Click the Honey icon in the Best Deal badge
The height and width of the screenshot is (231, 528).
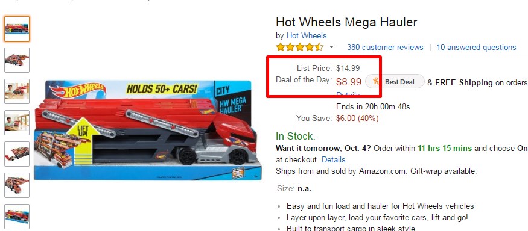click(377, 81)
